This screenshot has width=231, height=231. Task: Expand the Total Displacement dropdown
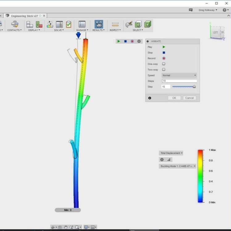point(171,153)
